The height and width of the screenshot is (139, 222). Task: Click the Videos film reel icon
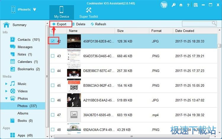click(x=13, y=91)
